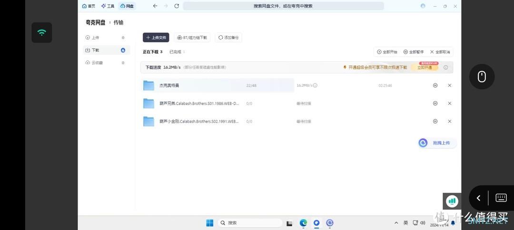This screenshot has width=514, height=230.
Task: Tap the mouse mode overlay button
Action: click(482, 77)
